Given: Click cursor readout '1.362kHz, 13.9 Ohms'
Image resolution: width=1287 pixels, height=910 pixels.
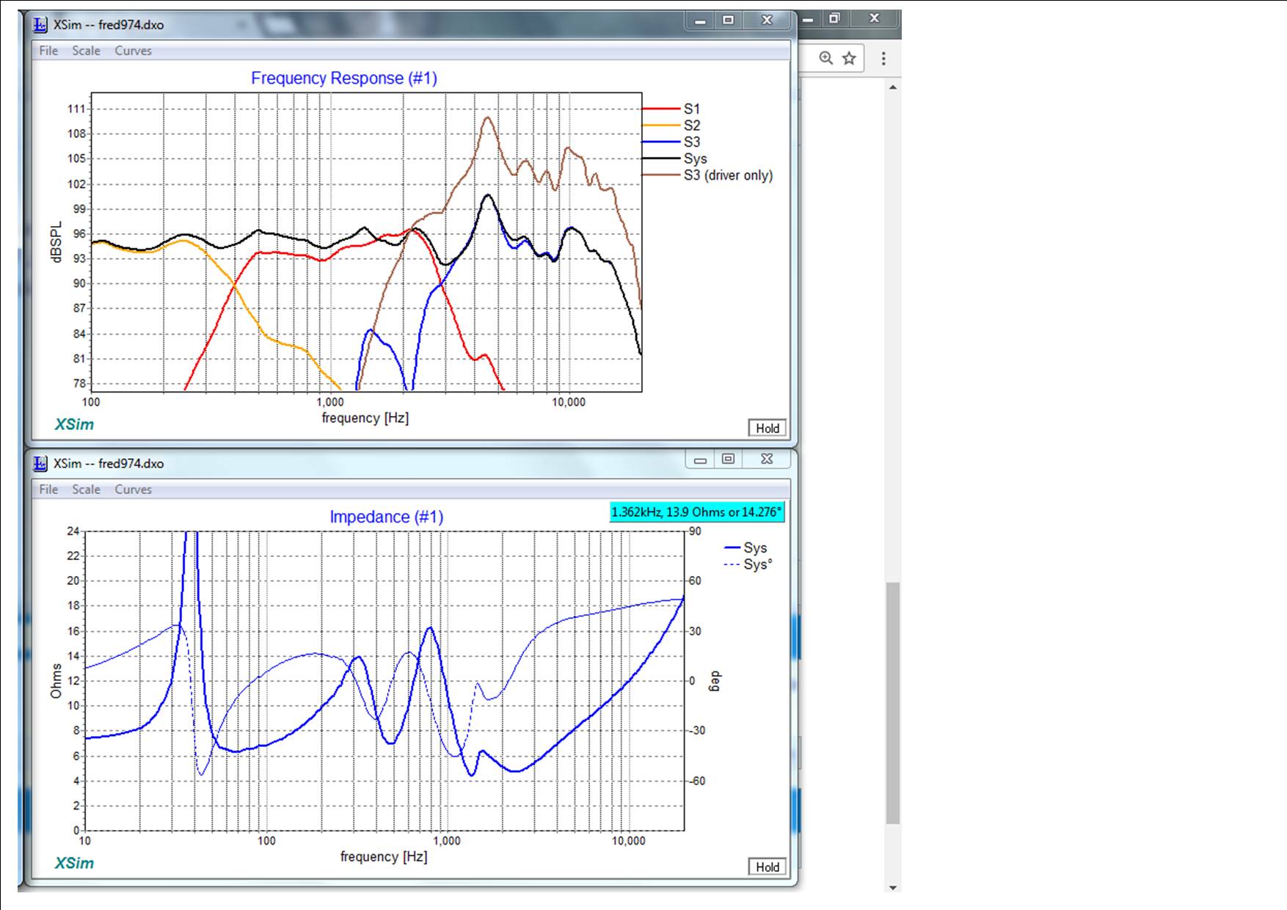Looking at the screenshot, I should pos(697,512).
